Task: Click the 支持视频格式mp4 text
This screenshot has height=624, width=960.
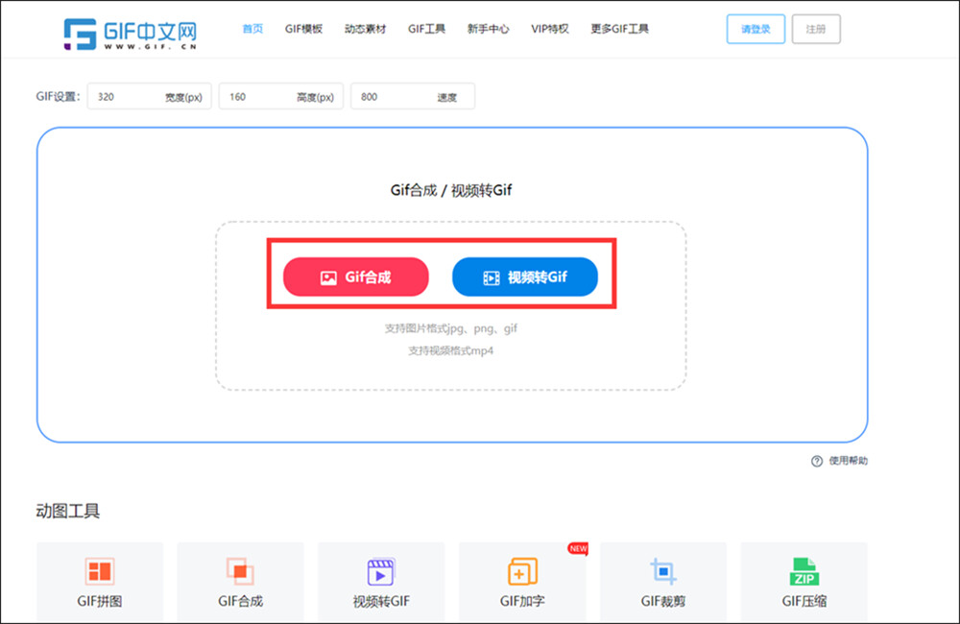Action: coord(450,351)
